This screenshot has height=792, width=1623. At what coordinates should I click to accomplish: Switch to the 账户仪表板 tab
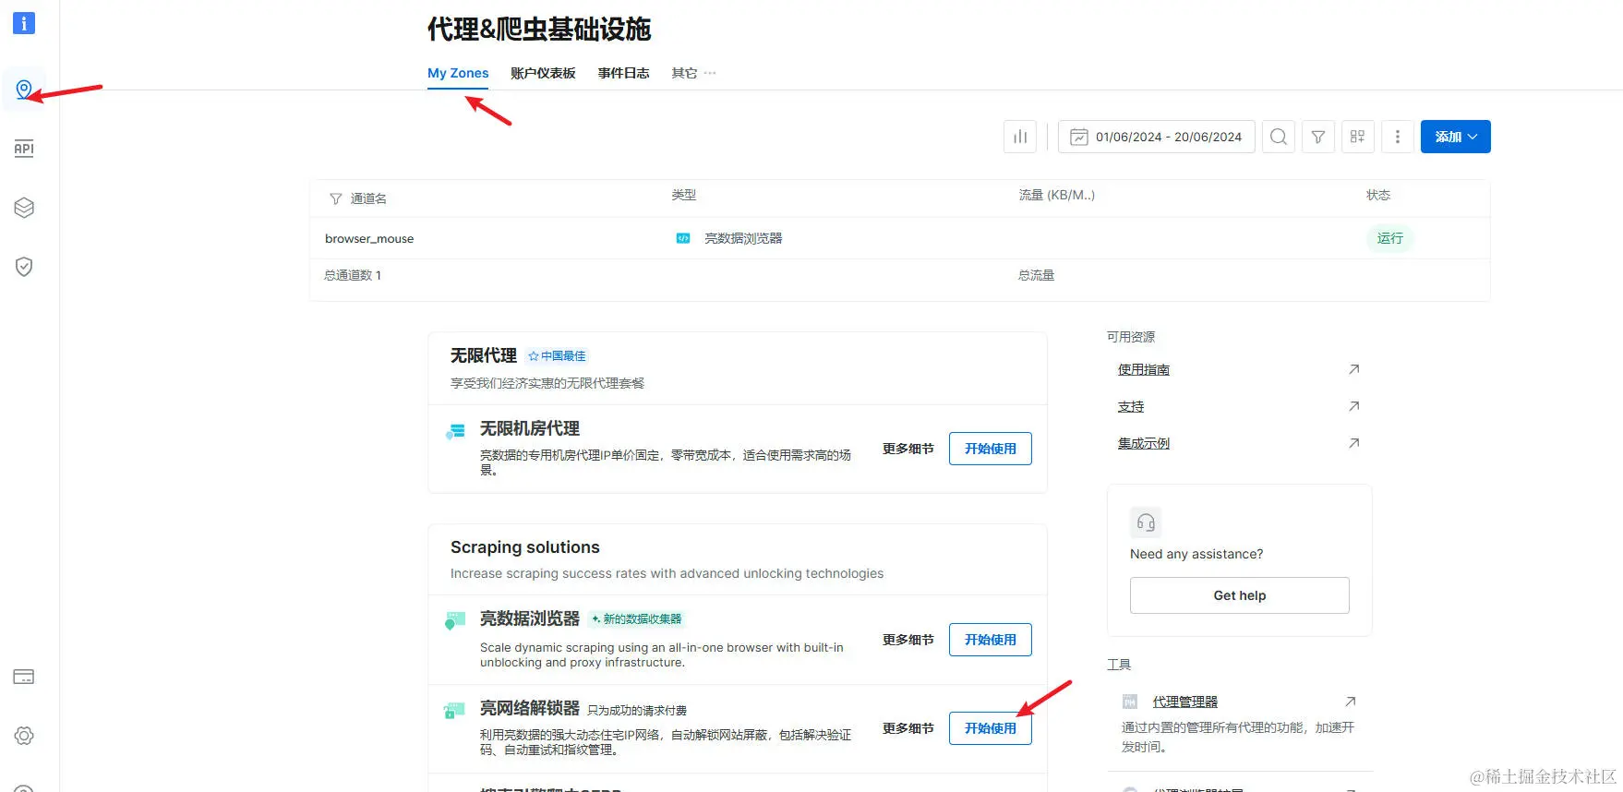click(543, 73)
